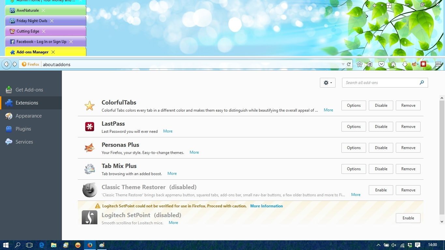Close the Facebook tab
This screenshot has height=250, width=445.
71,42
